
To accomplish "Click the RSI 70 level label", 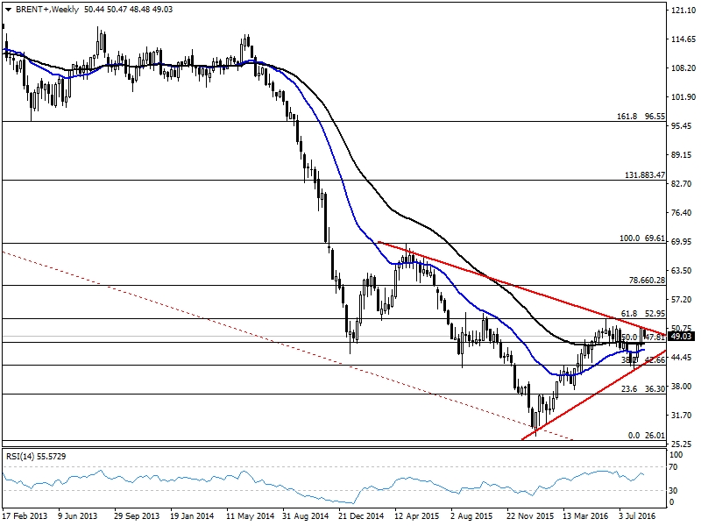I will pos(674,467).
